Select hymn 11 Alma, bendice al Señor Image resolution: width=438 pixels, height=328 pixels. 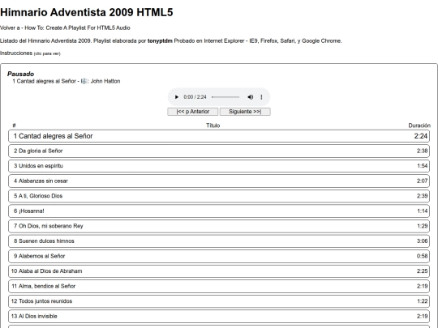coord(219,287)
